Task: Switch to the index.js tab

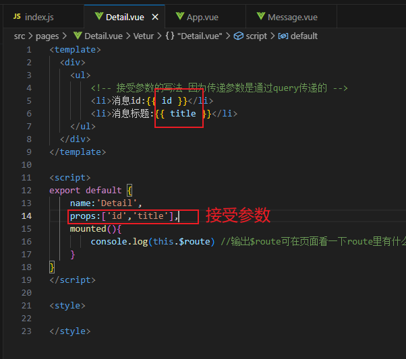Action: (x=43, y=17)
